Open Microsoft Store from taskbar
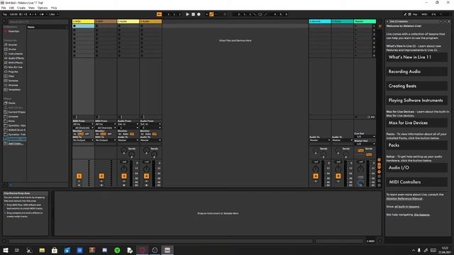This screenshot has width=454, height=255. point(55,250)
